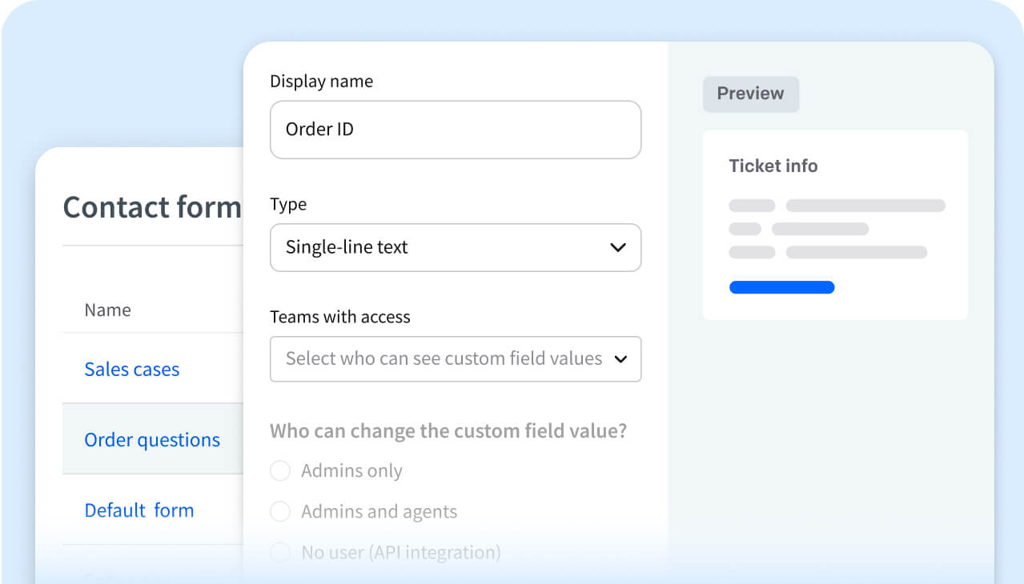Focus the Display name field showing Order ID
Viewport: 1024px width, 584px height.
(x=456, y=130)
